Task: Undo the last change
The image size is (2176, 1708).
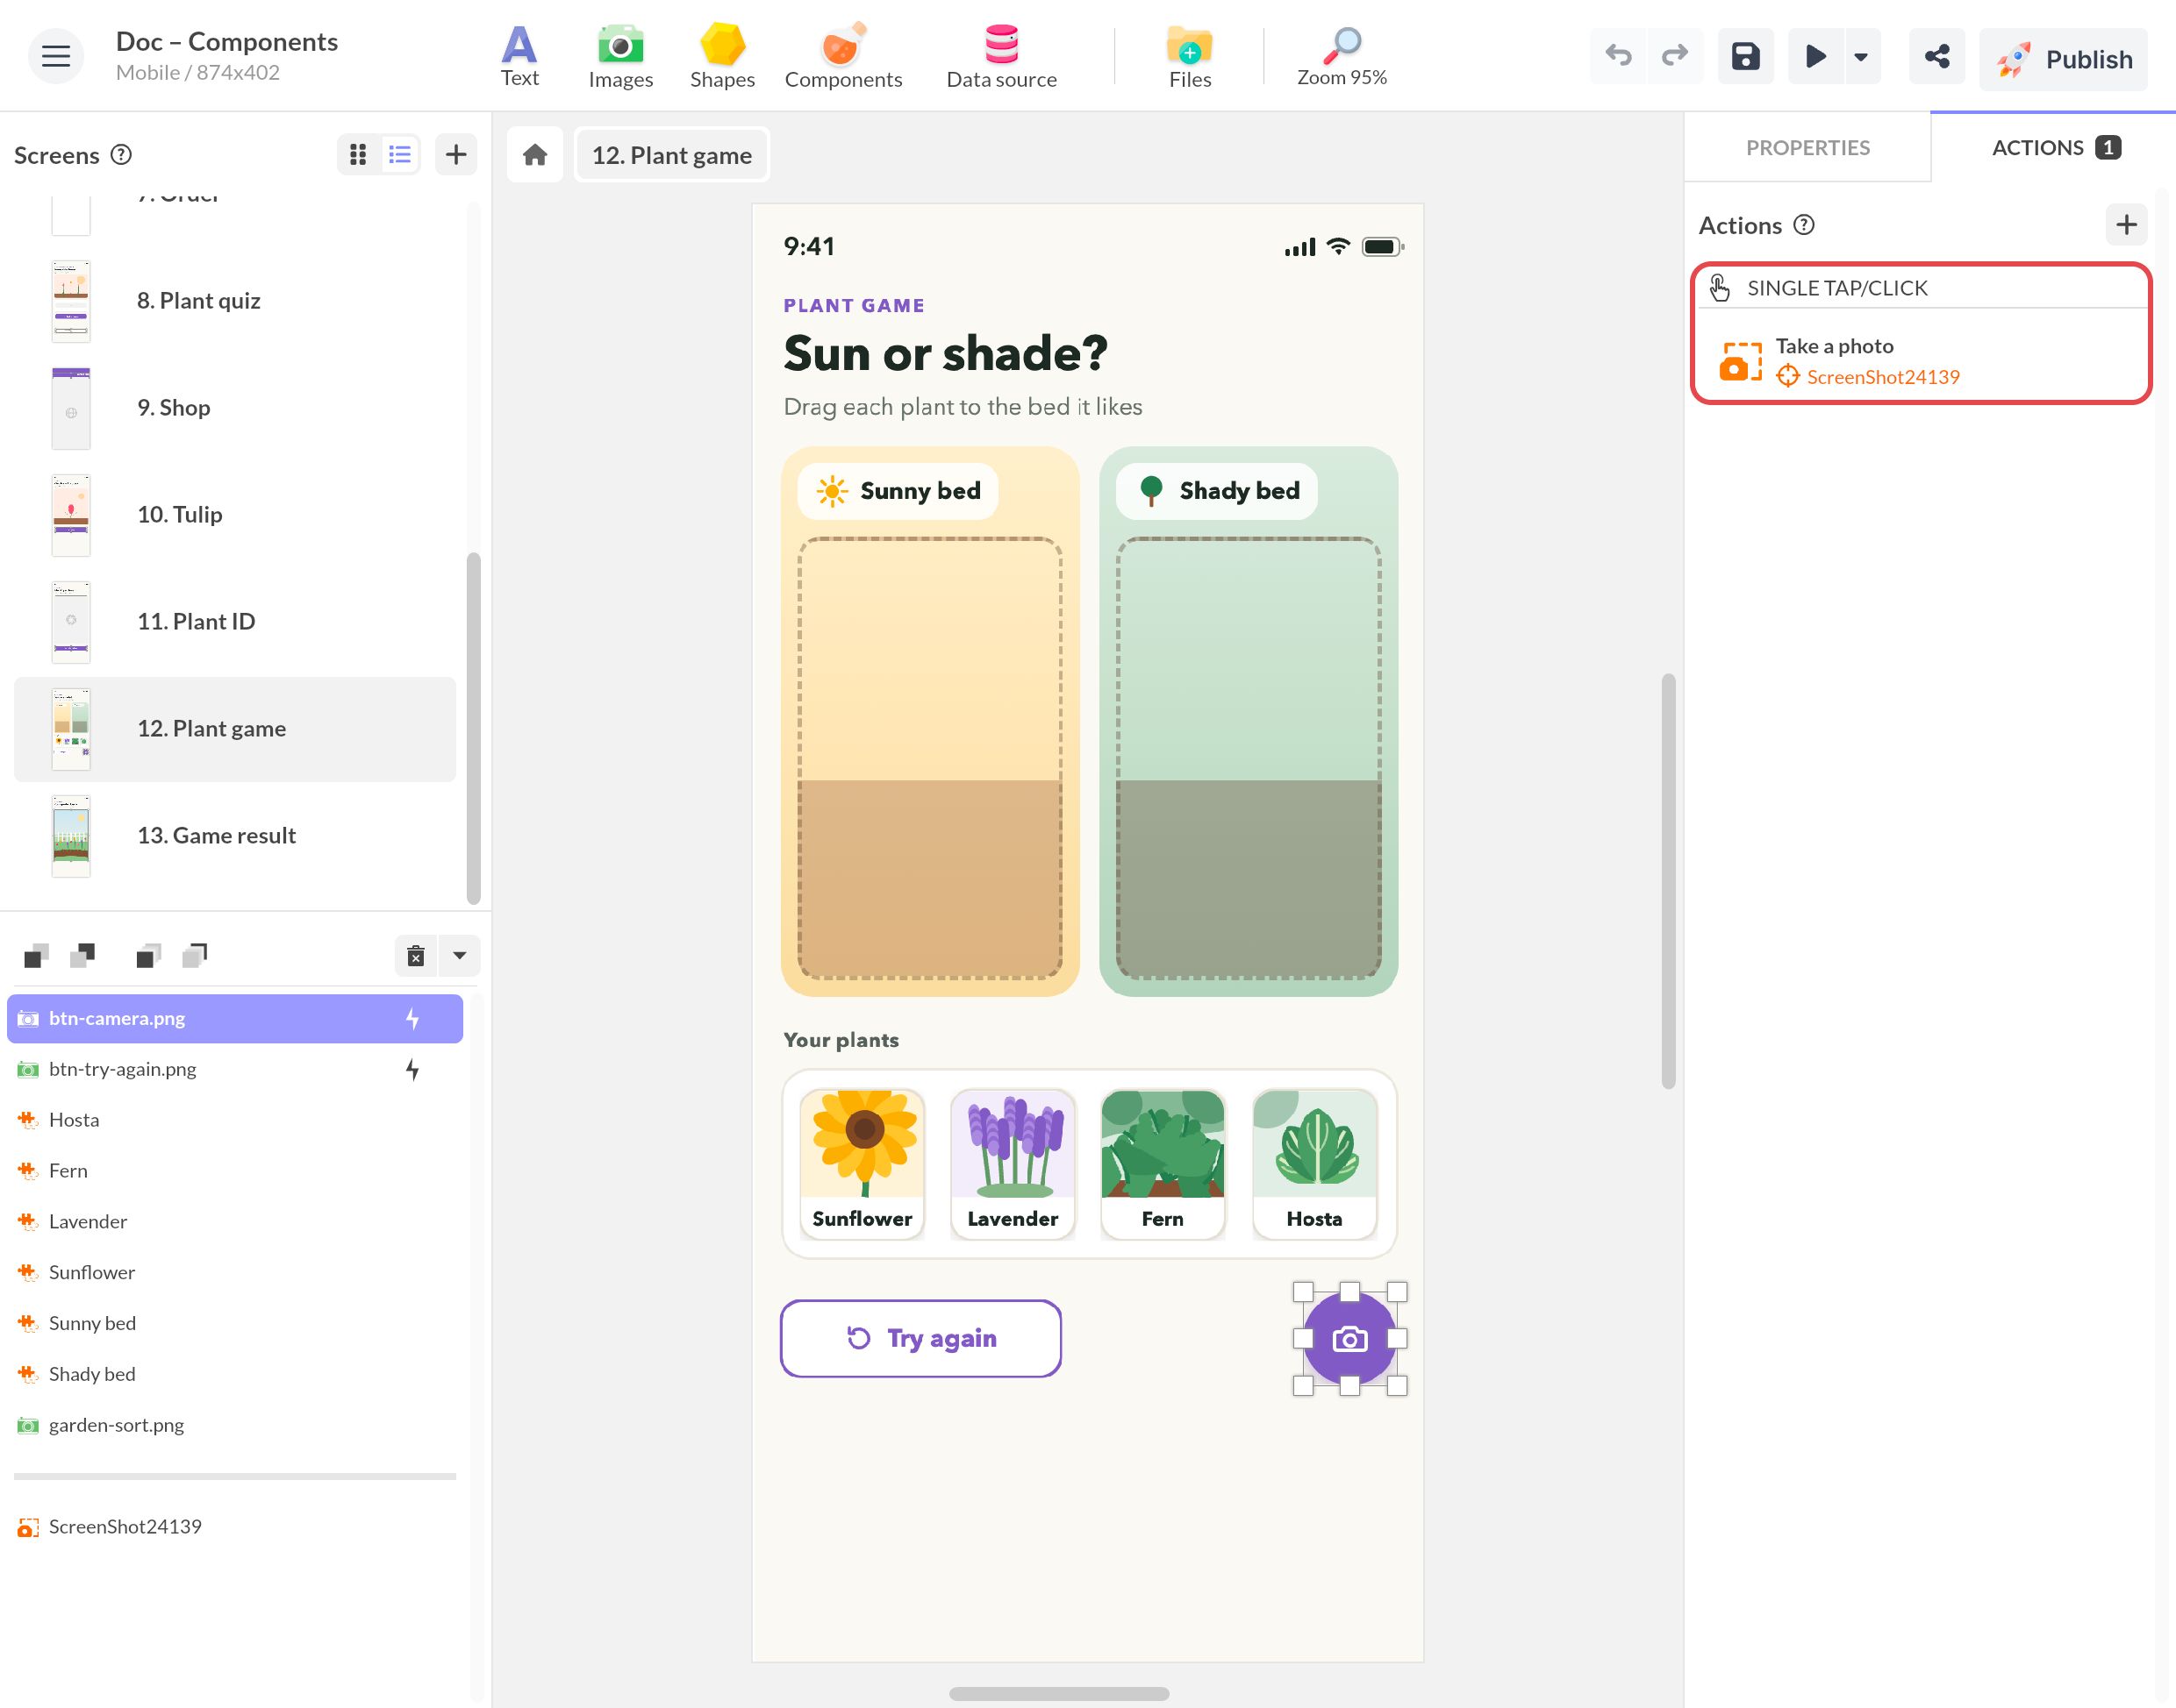Action: 1618,56
